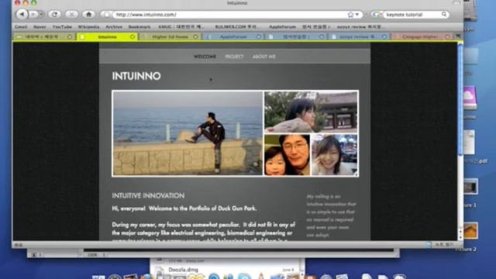Switch to the first yellow tab on the left
Screen dimensions: 496x279
pos(43,37)
